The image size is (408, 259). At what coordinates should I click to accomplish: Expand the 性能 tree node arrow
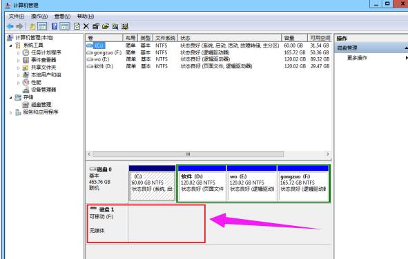click(18, 83)
